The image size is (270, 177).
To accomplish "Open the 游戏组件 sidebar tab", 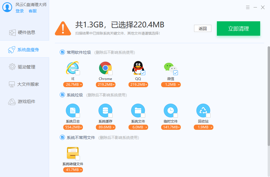I will (25, 102).
